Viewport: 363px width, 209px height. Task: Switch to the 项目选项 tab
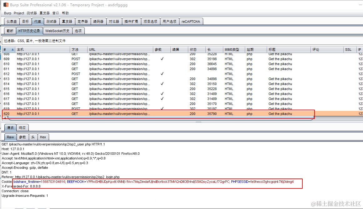(150, 21)
